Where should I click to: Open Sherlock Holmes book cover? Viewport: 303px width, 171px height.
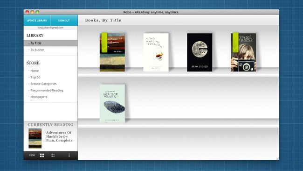point(112,103)
